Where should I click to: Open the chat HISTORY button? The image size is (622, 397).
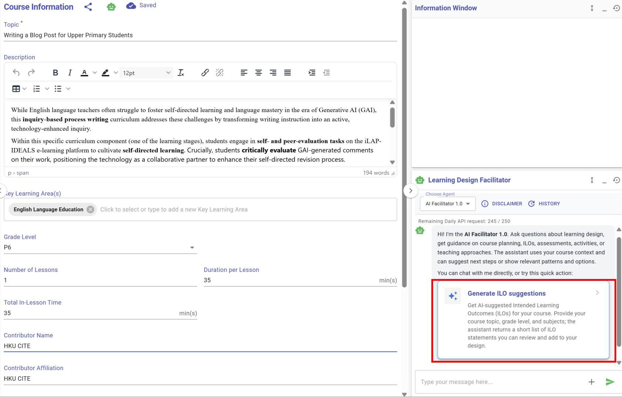(x=544, y=204)
